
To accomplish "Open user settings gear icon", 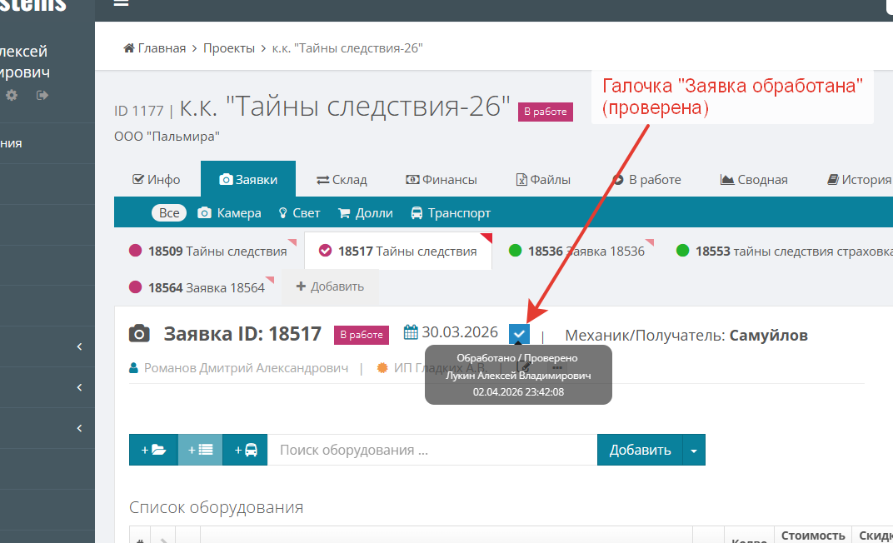I will (x=12, y=95).
